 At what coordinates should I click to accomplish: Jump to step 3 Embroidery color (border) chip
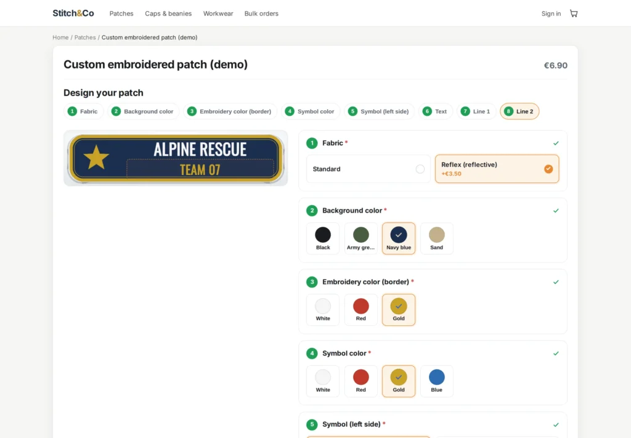point(230,112)
